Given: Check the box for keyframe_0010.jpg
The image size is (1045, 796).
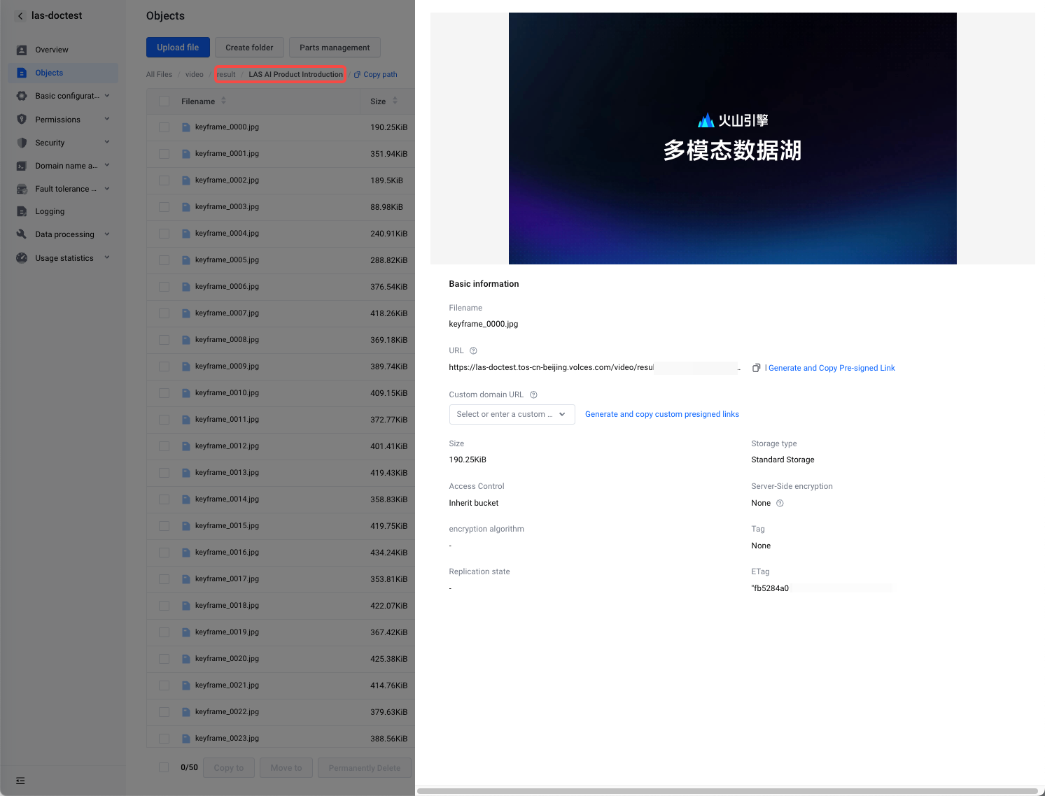Looking at the screenshot, I should pyautogui.click(x=164, y=393).
